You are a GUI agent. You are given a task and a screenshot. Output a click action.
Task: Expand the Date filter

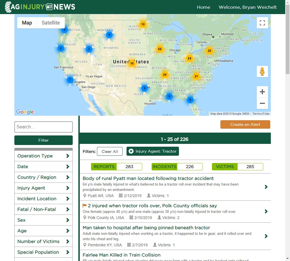(43, 167)
